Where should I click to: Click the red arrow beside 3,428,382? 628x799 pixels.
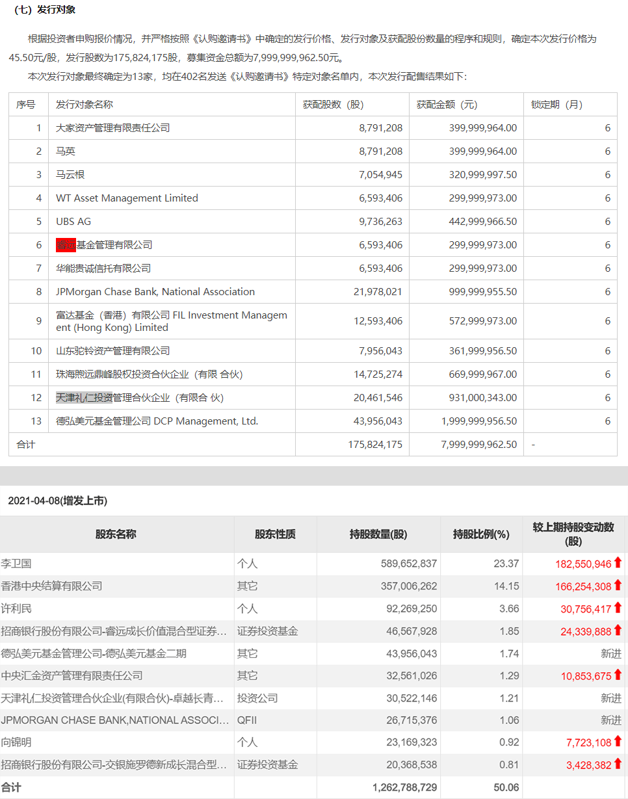(x=618, y=765)
